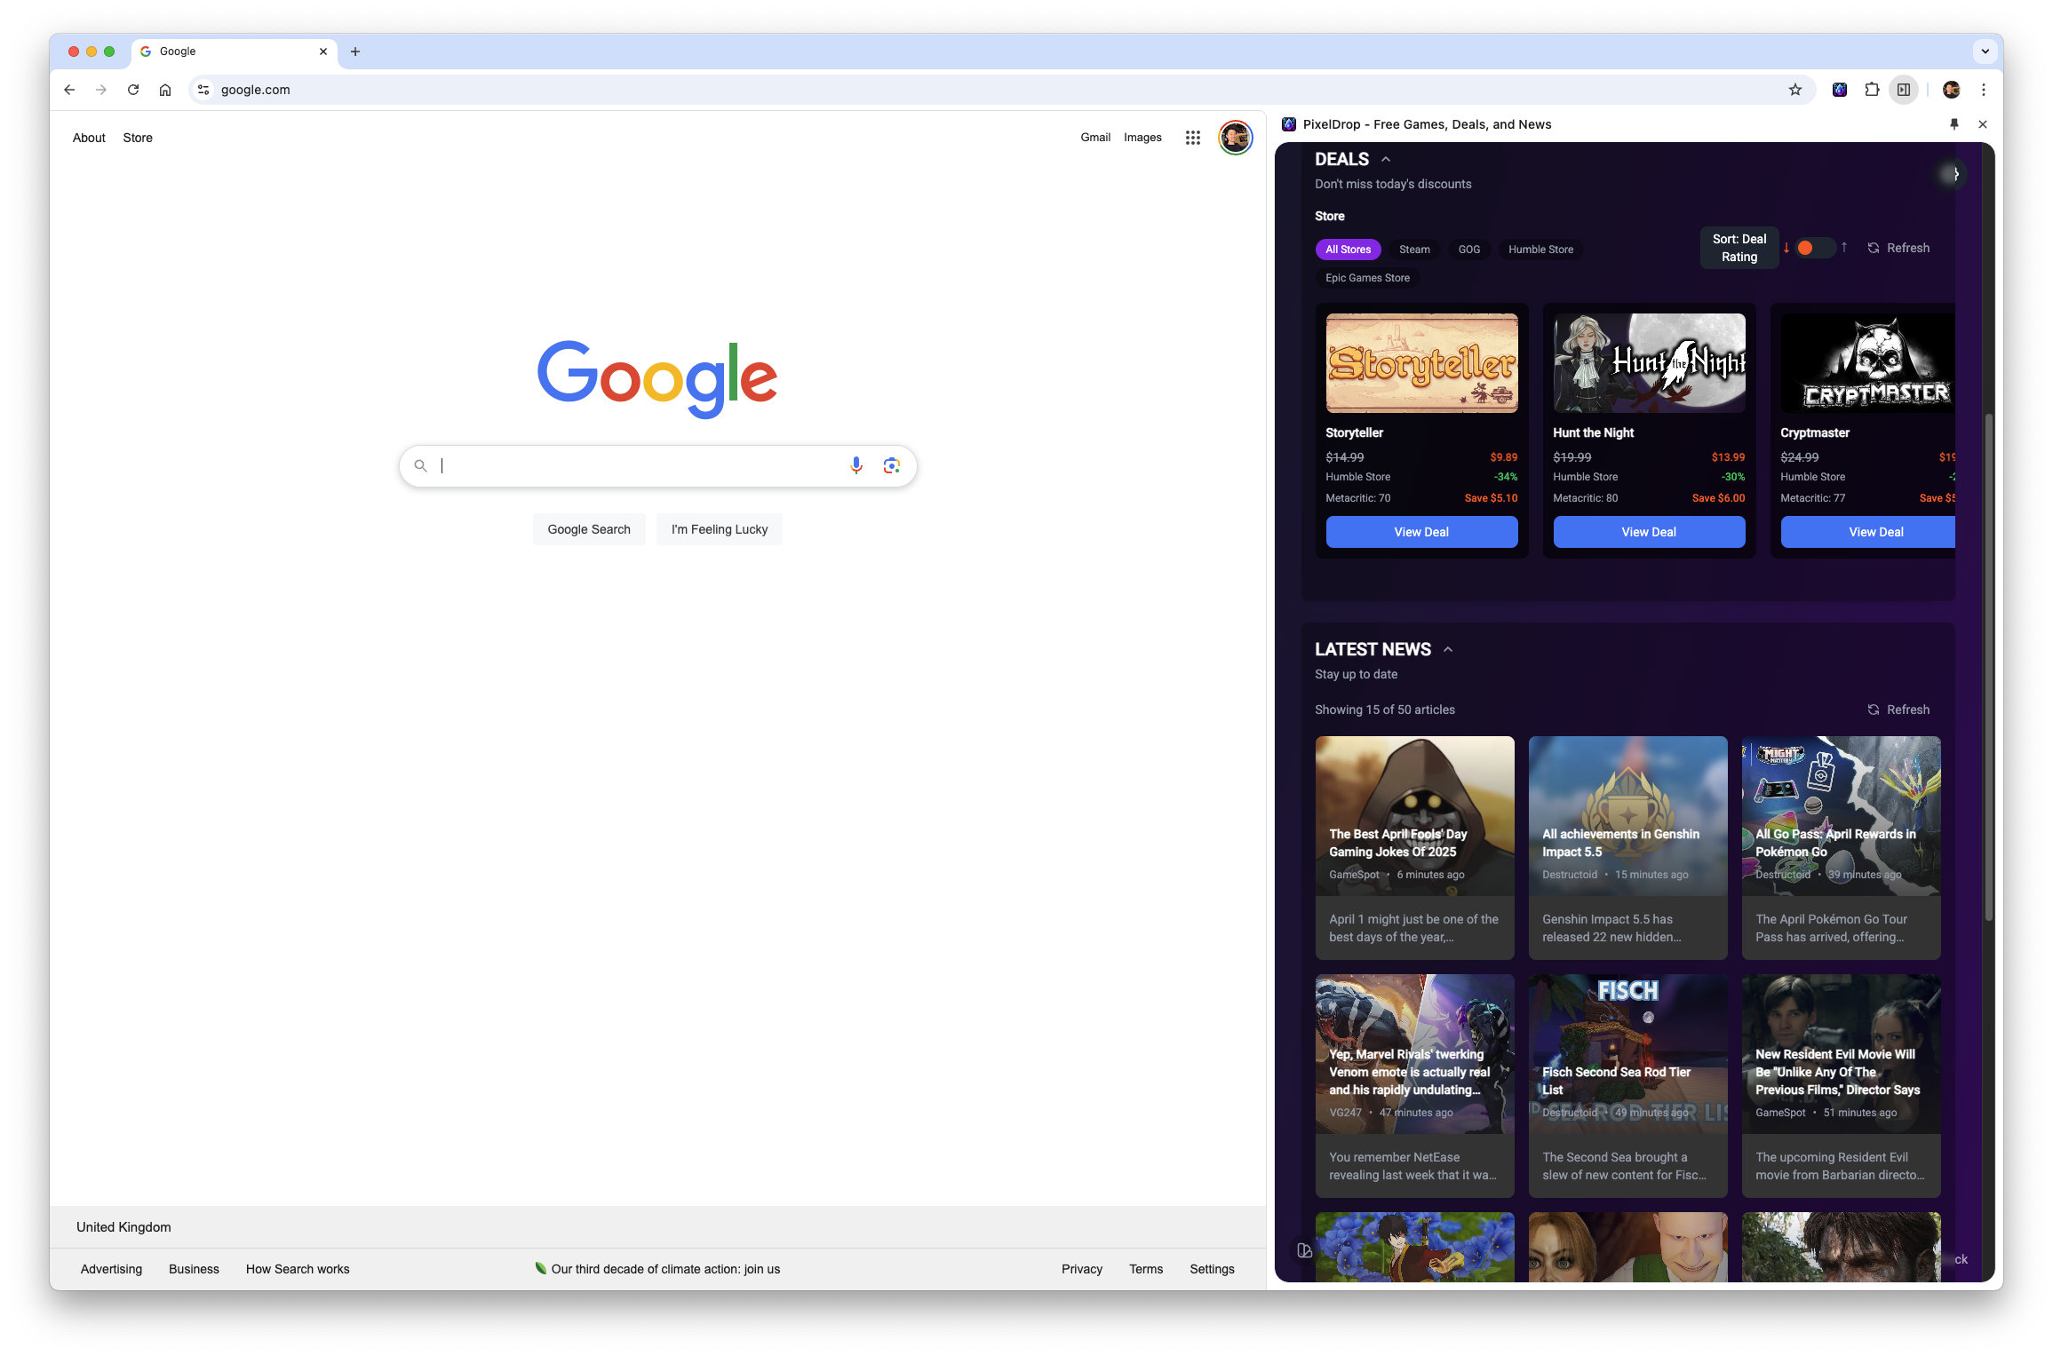2053x1356 pixels.
Task: Pin the PixelDrop side panel
Action: click(x=1954, y=124)
